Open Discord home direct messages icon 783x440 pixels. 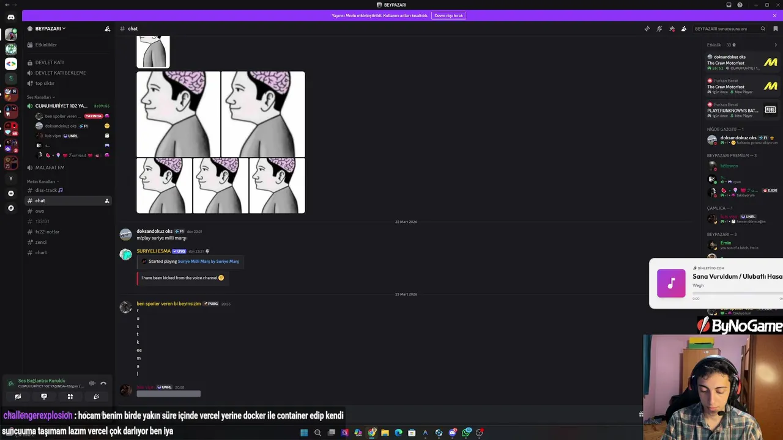point(11,17)
